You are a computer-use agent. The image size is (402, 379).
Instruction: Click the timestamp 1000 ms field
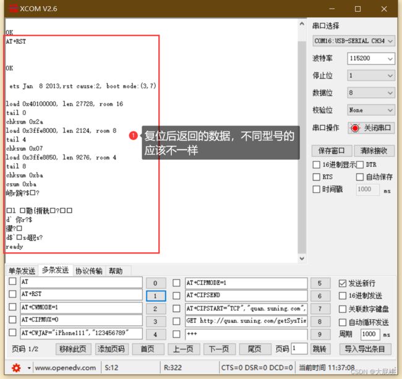pos(368,189)
